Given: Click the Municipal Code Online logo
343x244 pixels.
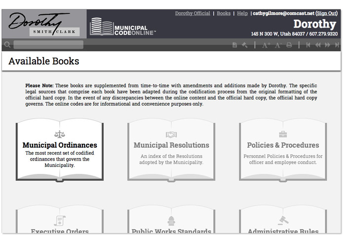Looking at the screenshot, I should pos(123,27).
